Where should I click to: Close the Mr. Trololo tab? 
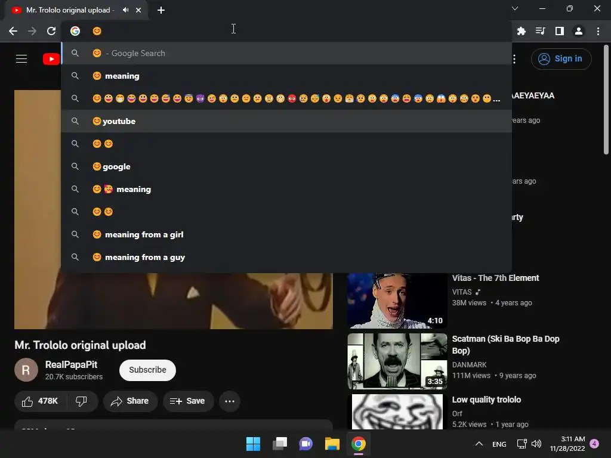click(138, 10)
